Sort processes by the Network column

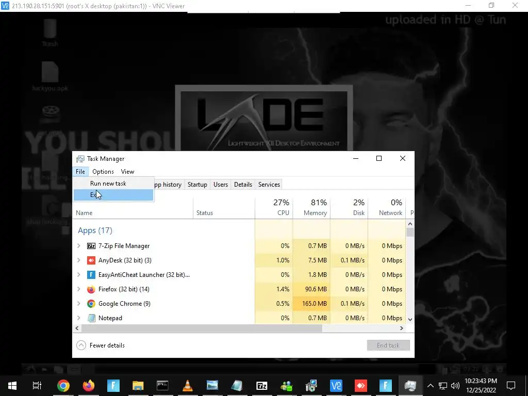click(387, 207)
